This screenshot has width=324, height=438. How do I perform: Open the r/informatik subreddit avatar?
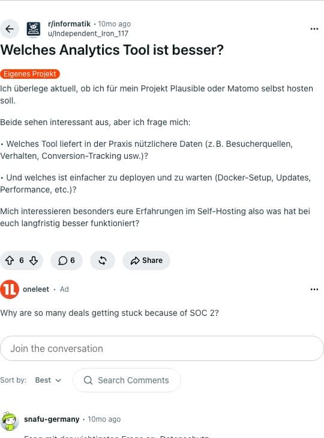click(34, 29)
